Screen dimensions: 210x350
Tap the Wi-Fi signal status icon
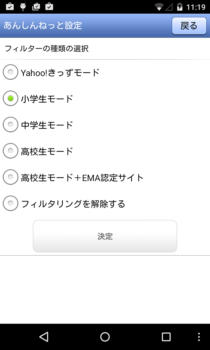click(159, 7)
